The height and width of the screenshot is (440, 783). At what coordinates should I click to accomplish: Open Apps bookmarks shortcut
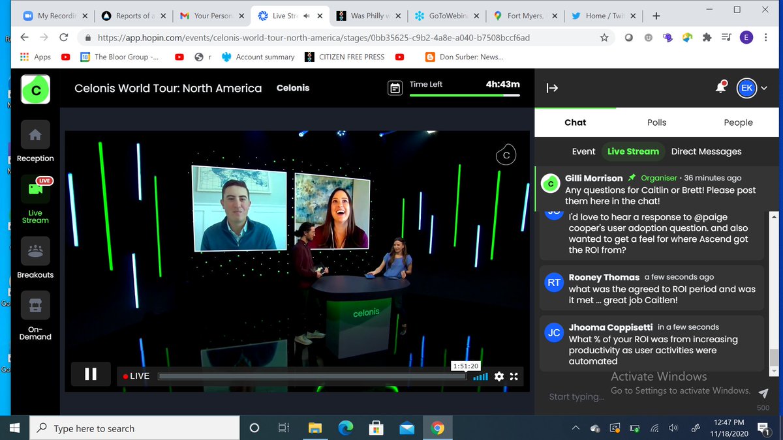[35, 57]
